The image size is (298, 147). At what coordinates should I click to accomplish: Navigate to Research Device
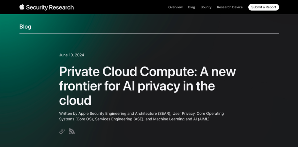230,7
